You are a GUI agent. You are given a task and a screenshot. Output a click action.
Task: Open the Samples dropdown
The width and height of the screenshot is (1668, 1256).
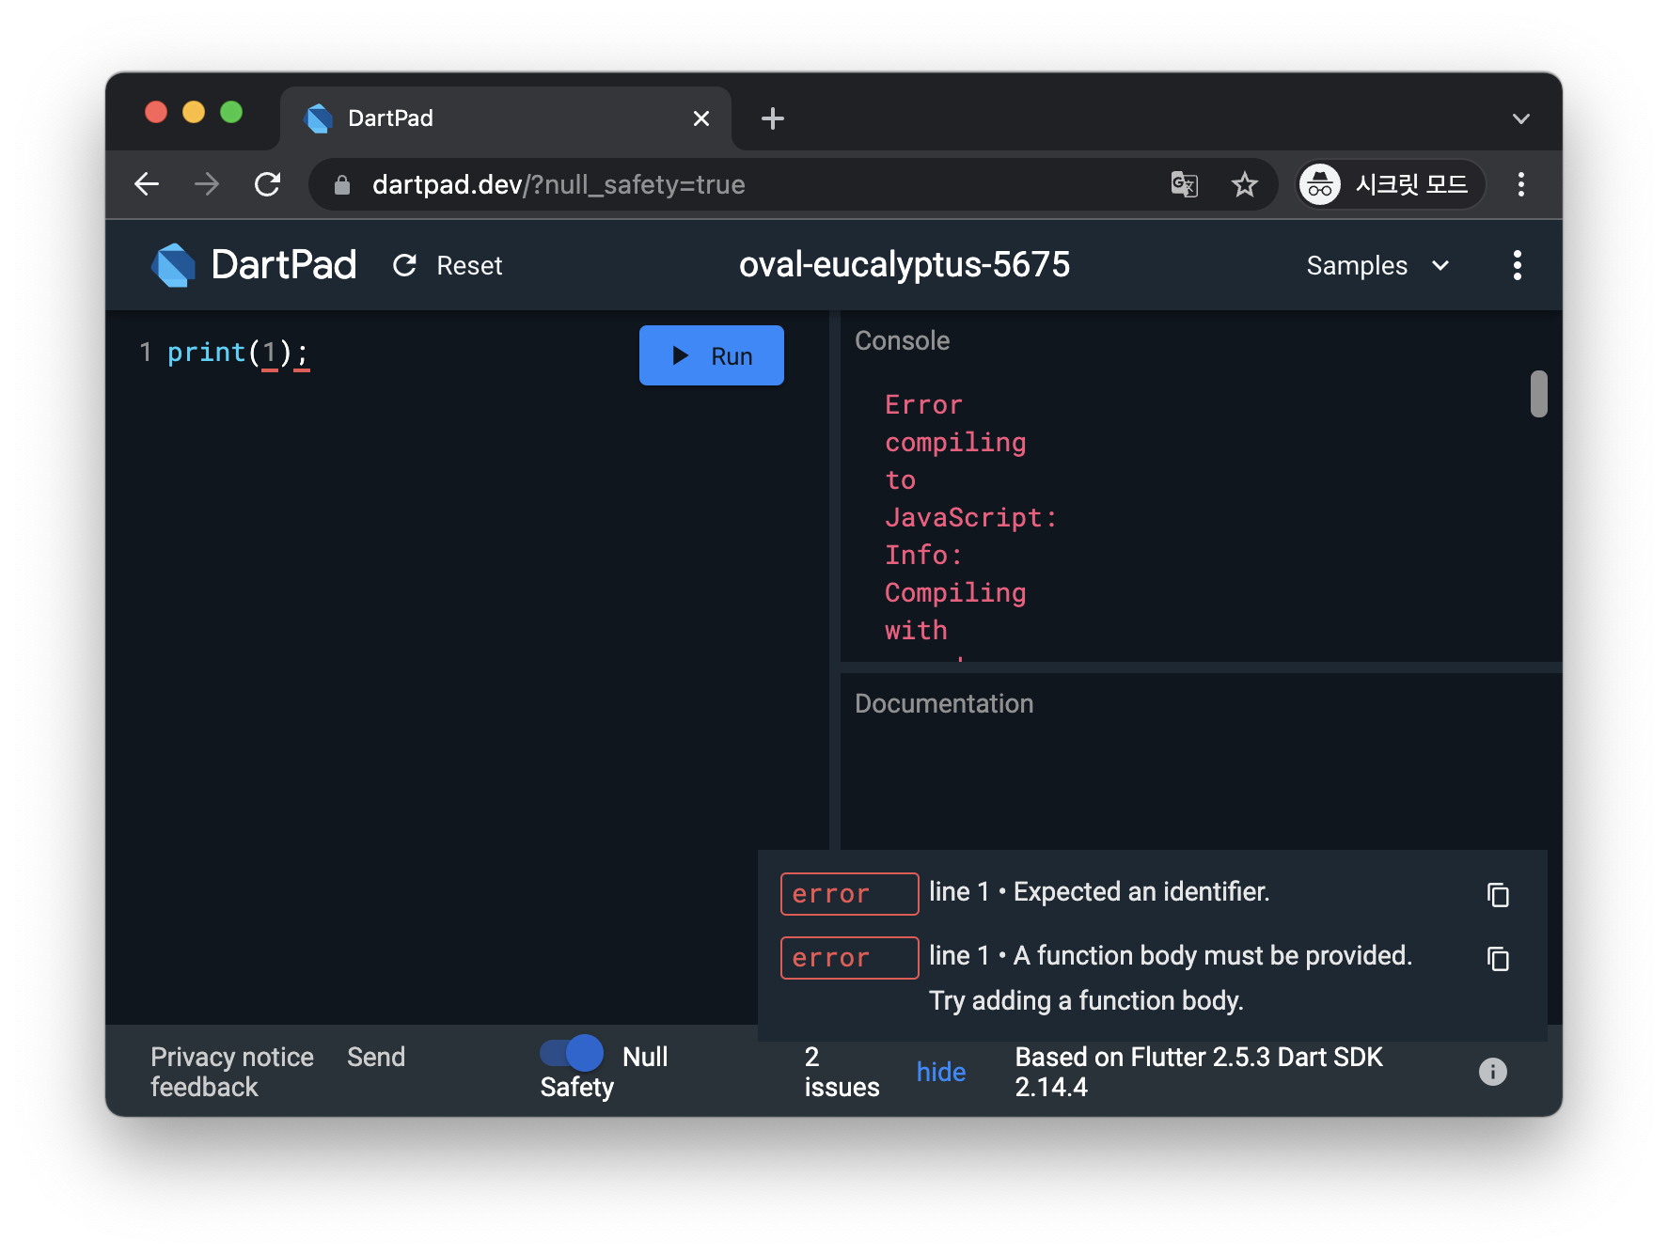(1377, 265)
